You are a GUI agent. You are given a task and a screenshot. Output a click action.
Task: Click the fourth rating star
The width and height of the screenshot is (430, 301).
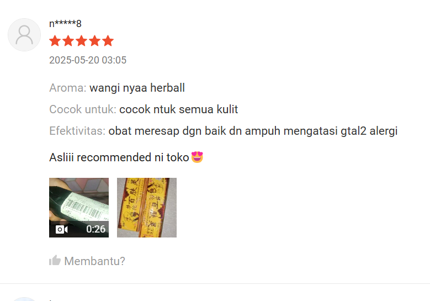94,41
